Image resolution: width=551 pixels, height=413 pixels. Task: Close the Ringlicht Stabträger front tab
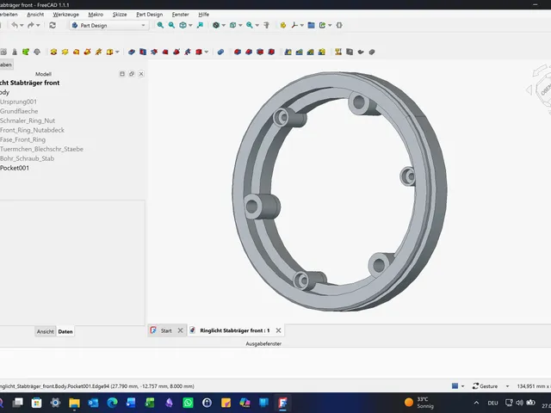click(x=278, y=330)
